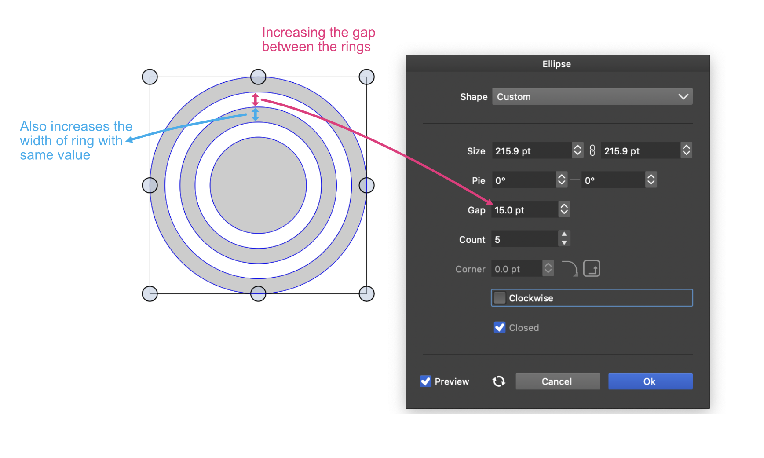Click the Count stepper arrows
The width and height of the screenshot is (764, 458).
coord(564,239)
